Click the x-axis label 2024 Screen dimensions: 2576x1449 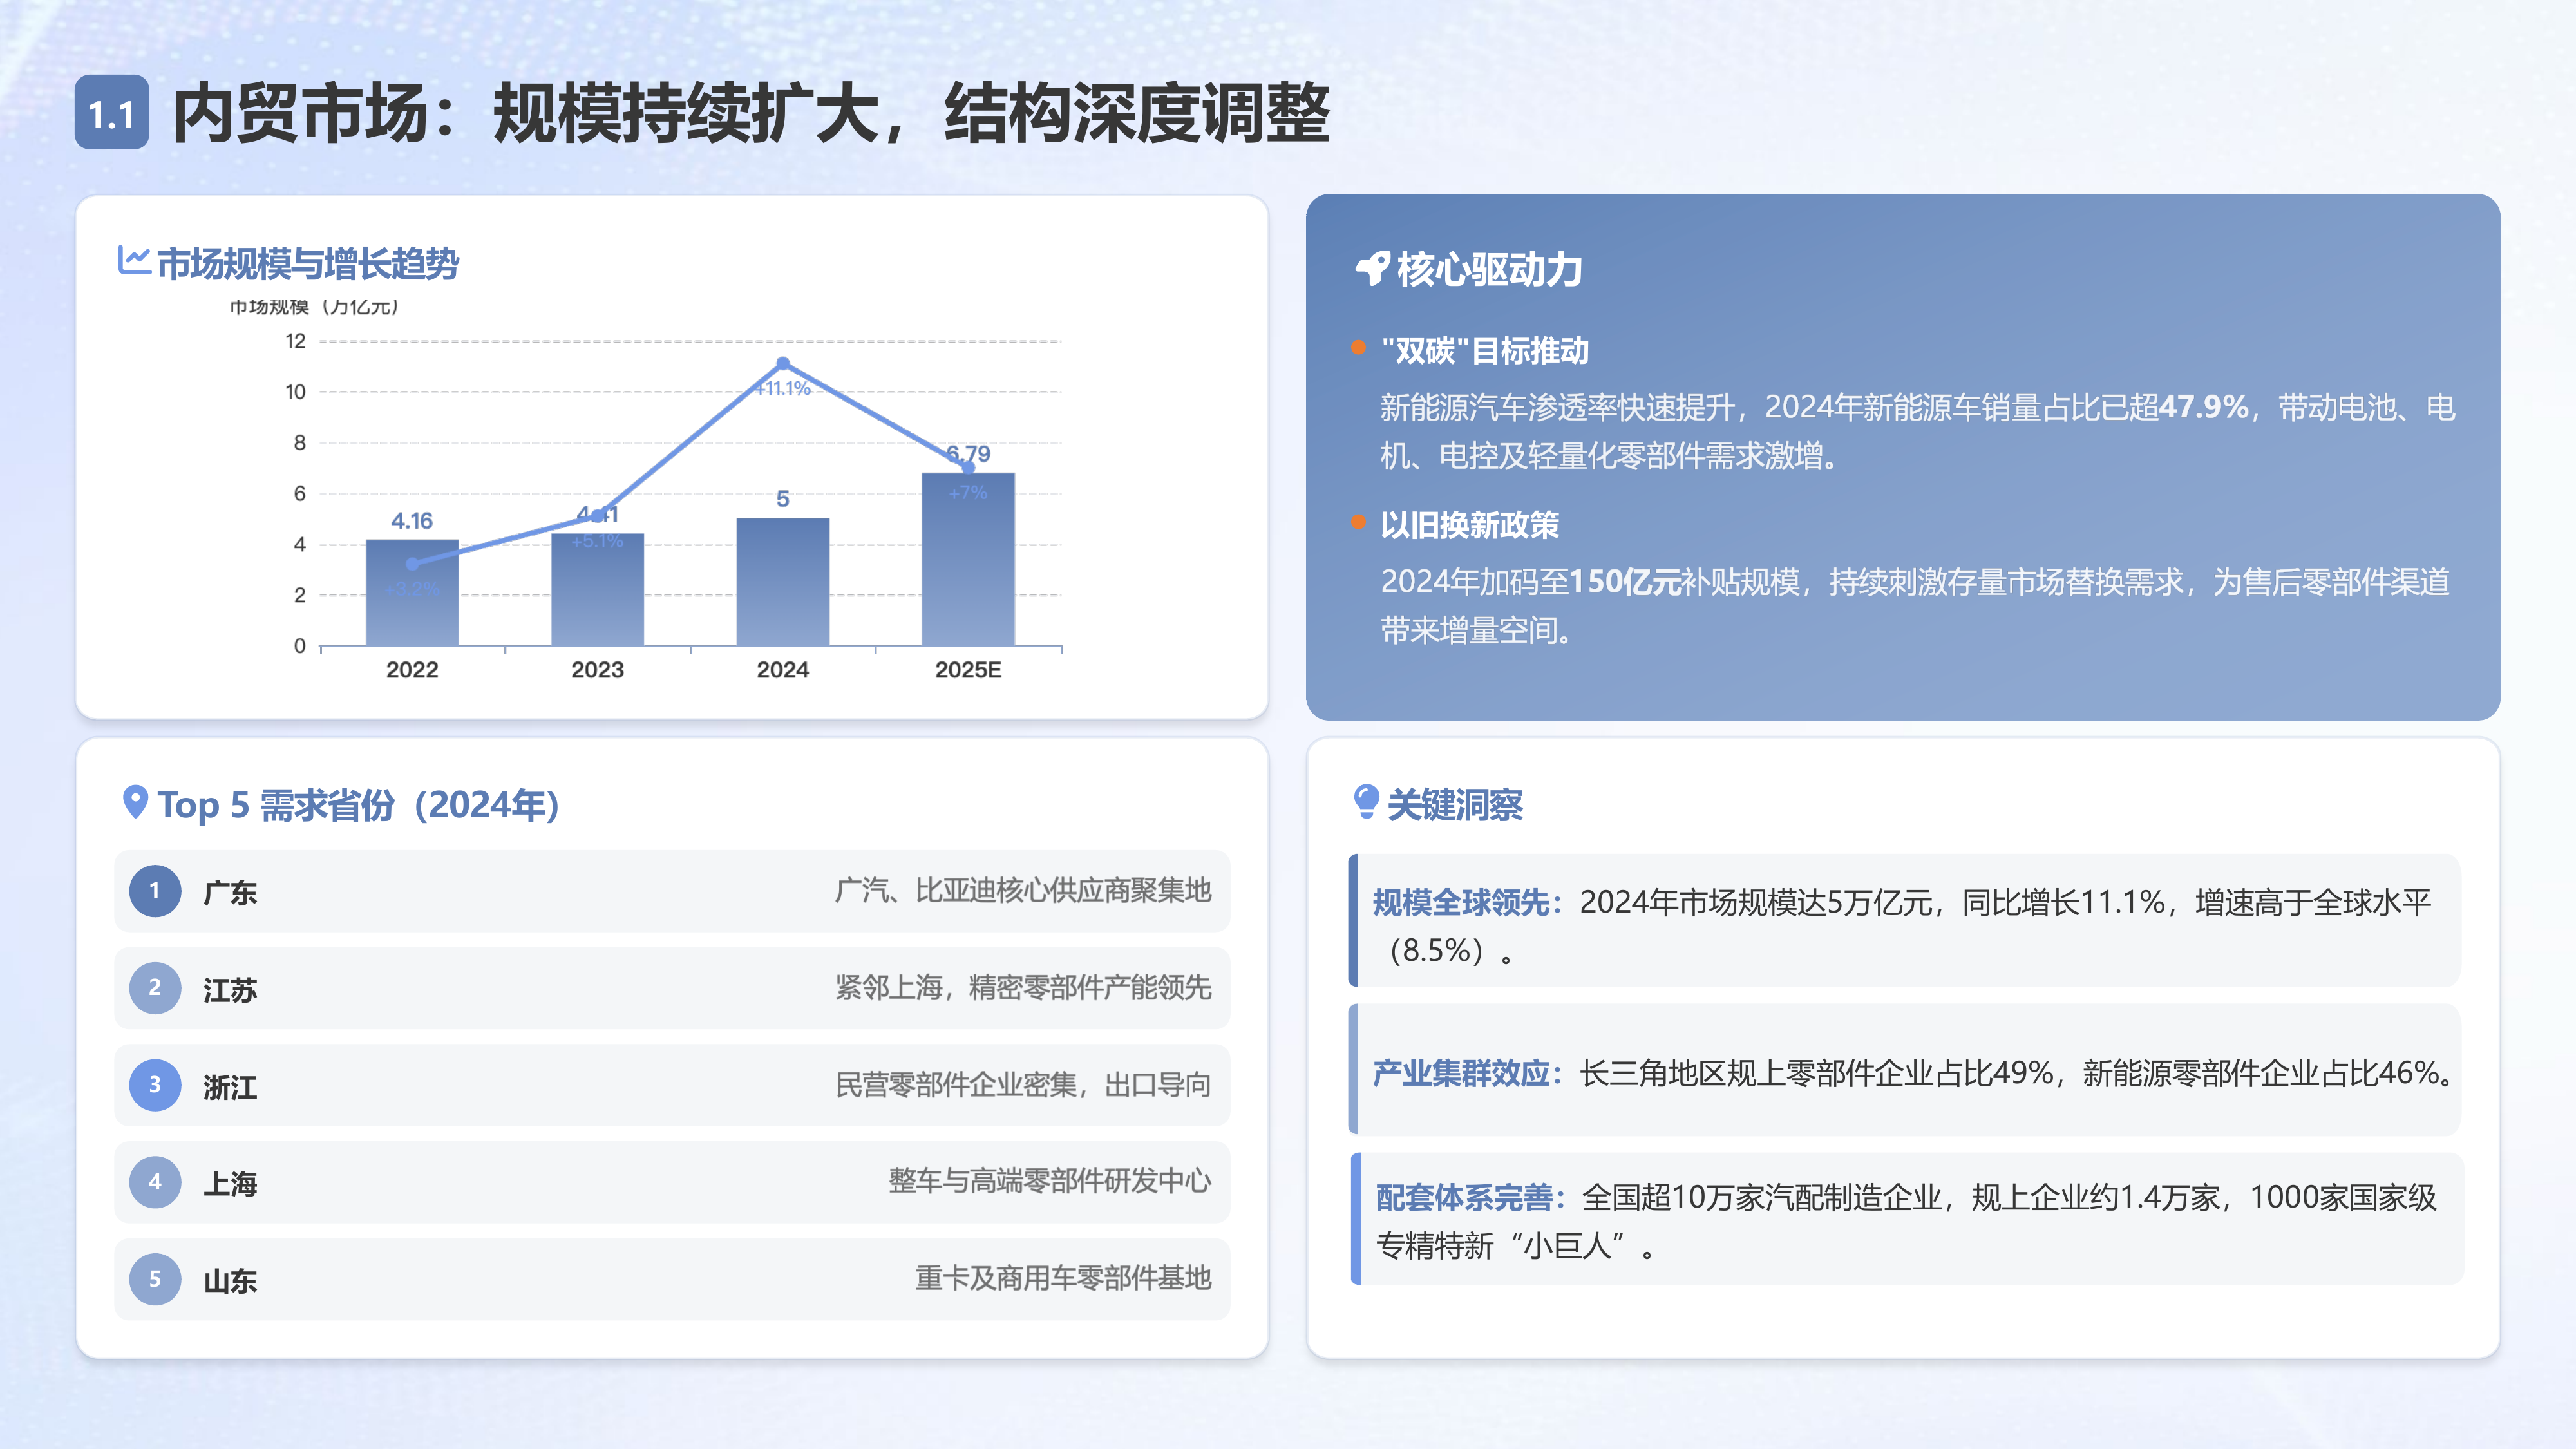click(783, 670)
